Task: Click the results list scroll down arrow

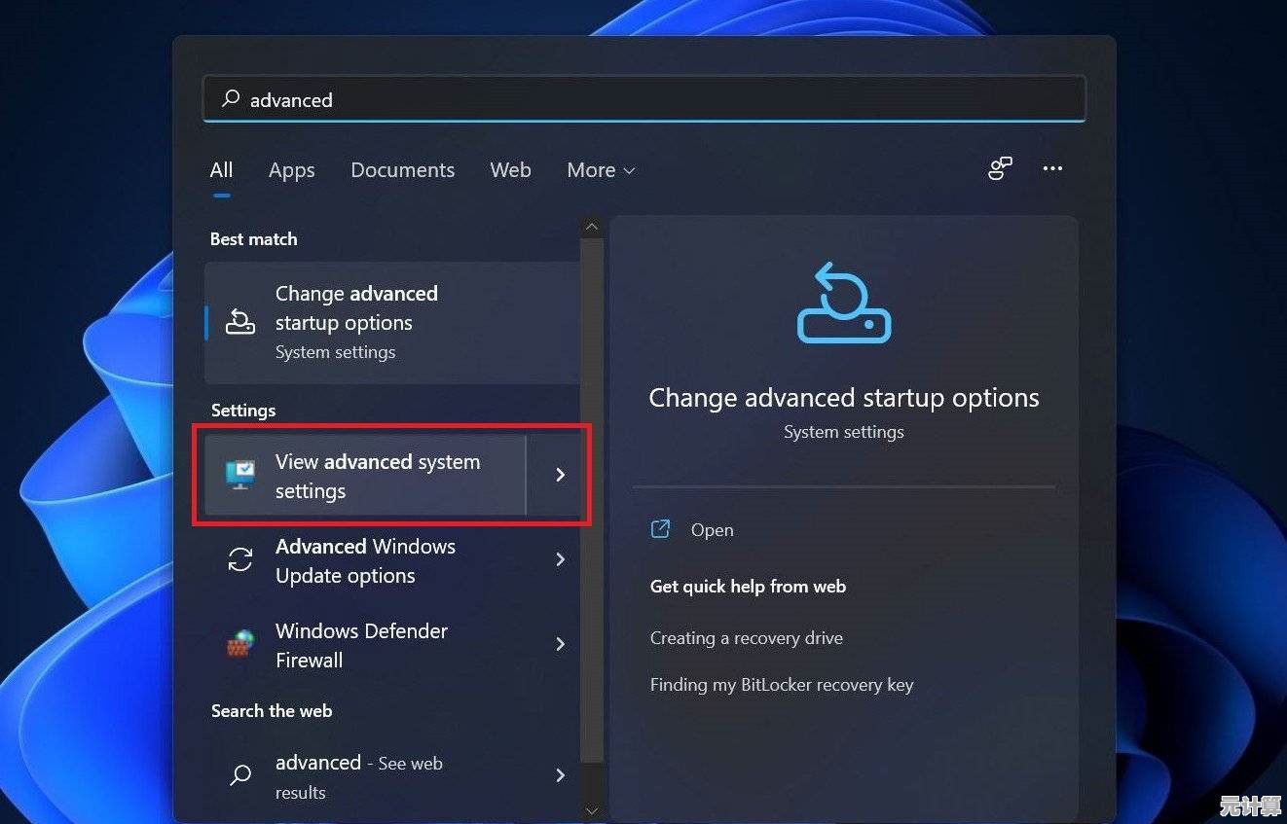Action: [x=592, y=809]
